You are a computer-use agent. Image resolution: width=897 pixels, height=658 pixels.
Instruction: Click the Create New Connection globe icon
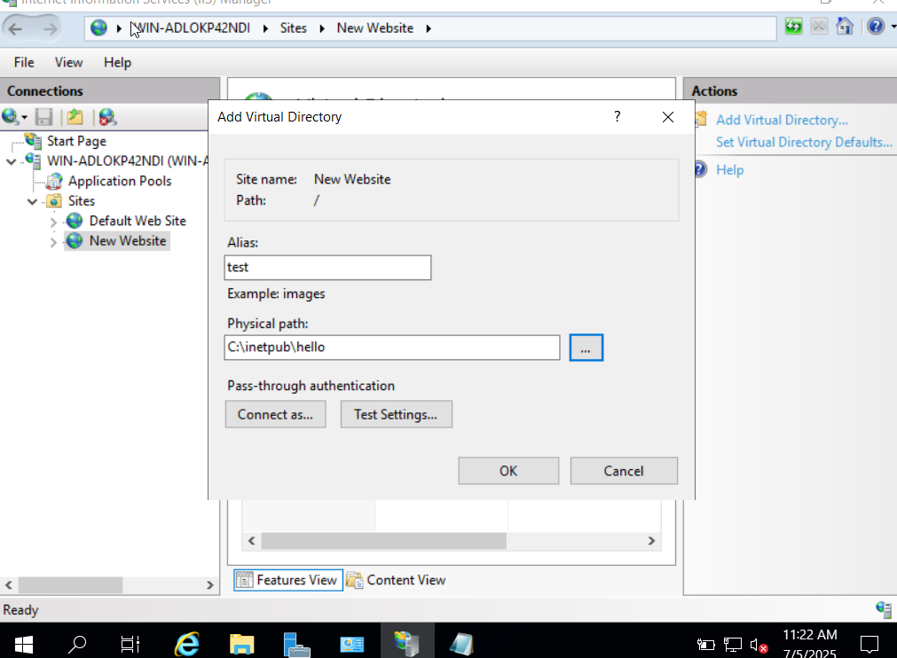(x=12, y=117)
